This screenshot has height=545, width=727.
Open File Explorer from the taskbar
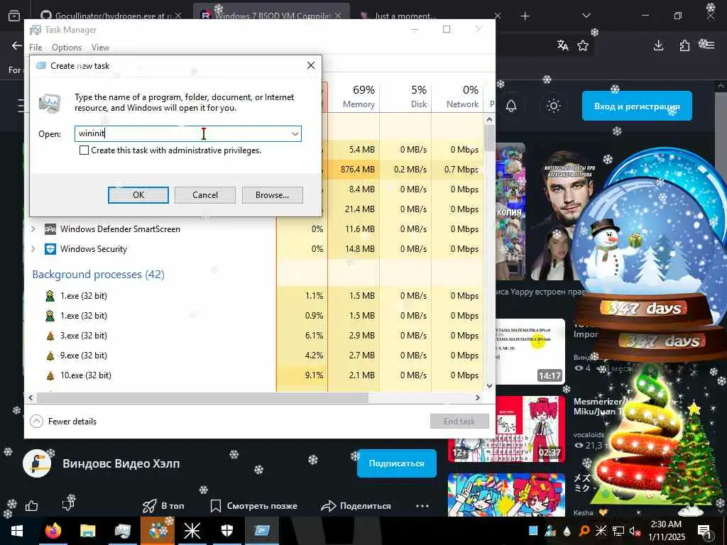tap(87, 530)
